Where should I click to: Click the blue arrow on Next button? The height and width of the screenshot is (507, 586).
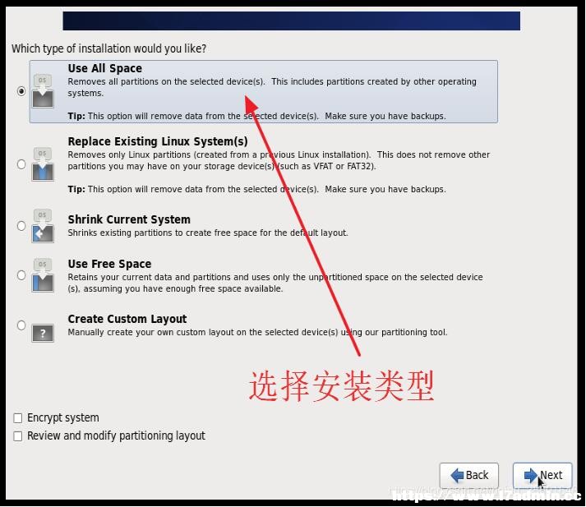tap(531, 475)
